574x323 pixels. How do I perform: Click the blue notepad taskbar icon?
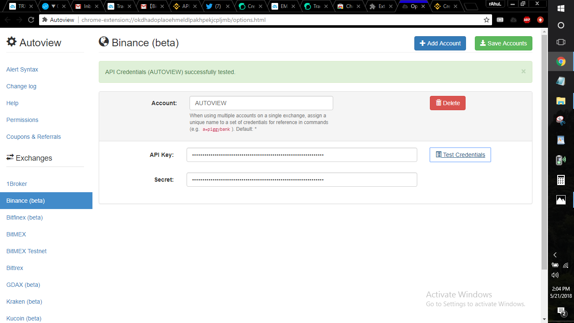[561, 81]
